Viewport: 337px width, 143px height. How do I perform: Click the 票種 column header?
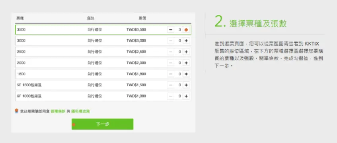[x=20, y=18]
